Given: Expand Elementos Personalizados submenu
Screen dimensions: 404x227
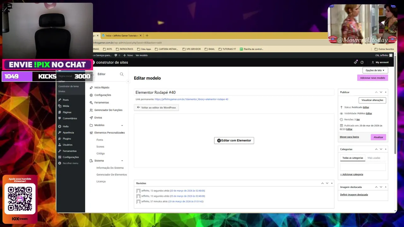Looking at the screenshot, I should click(122, 133).
